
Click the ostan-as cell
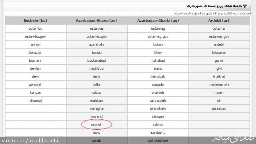(x=97, y=29)
